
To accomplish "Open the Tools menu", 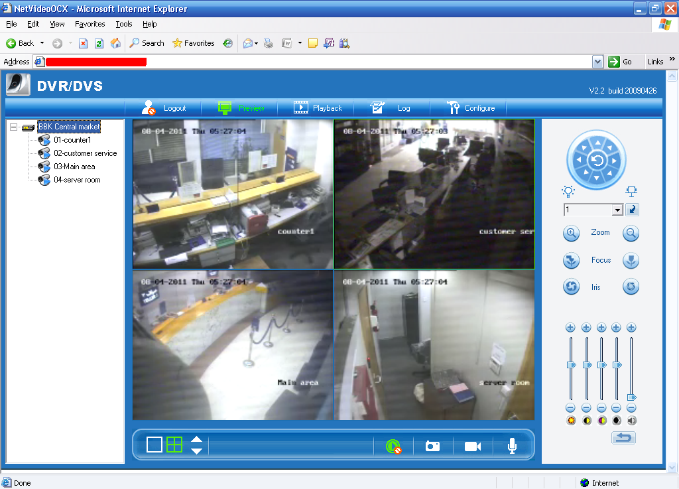I will coord(123,24).
